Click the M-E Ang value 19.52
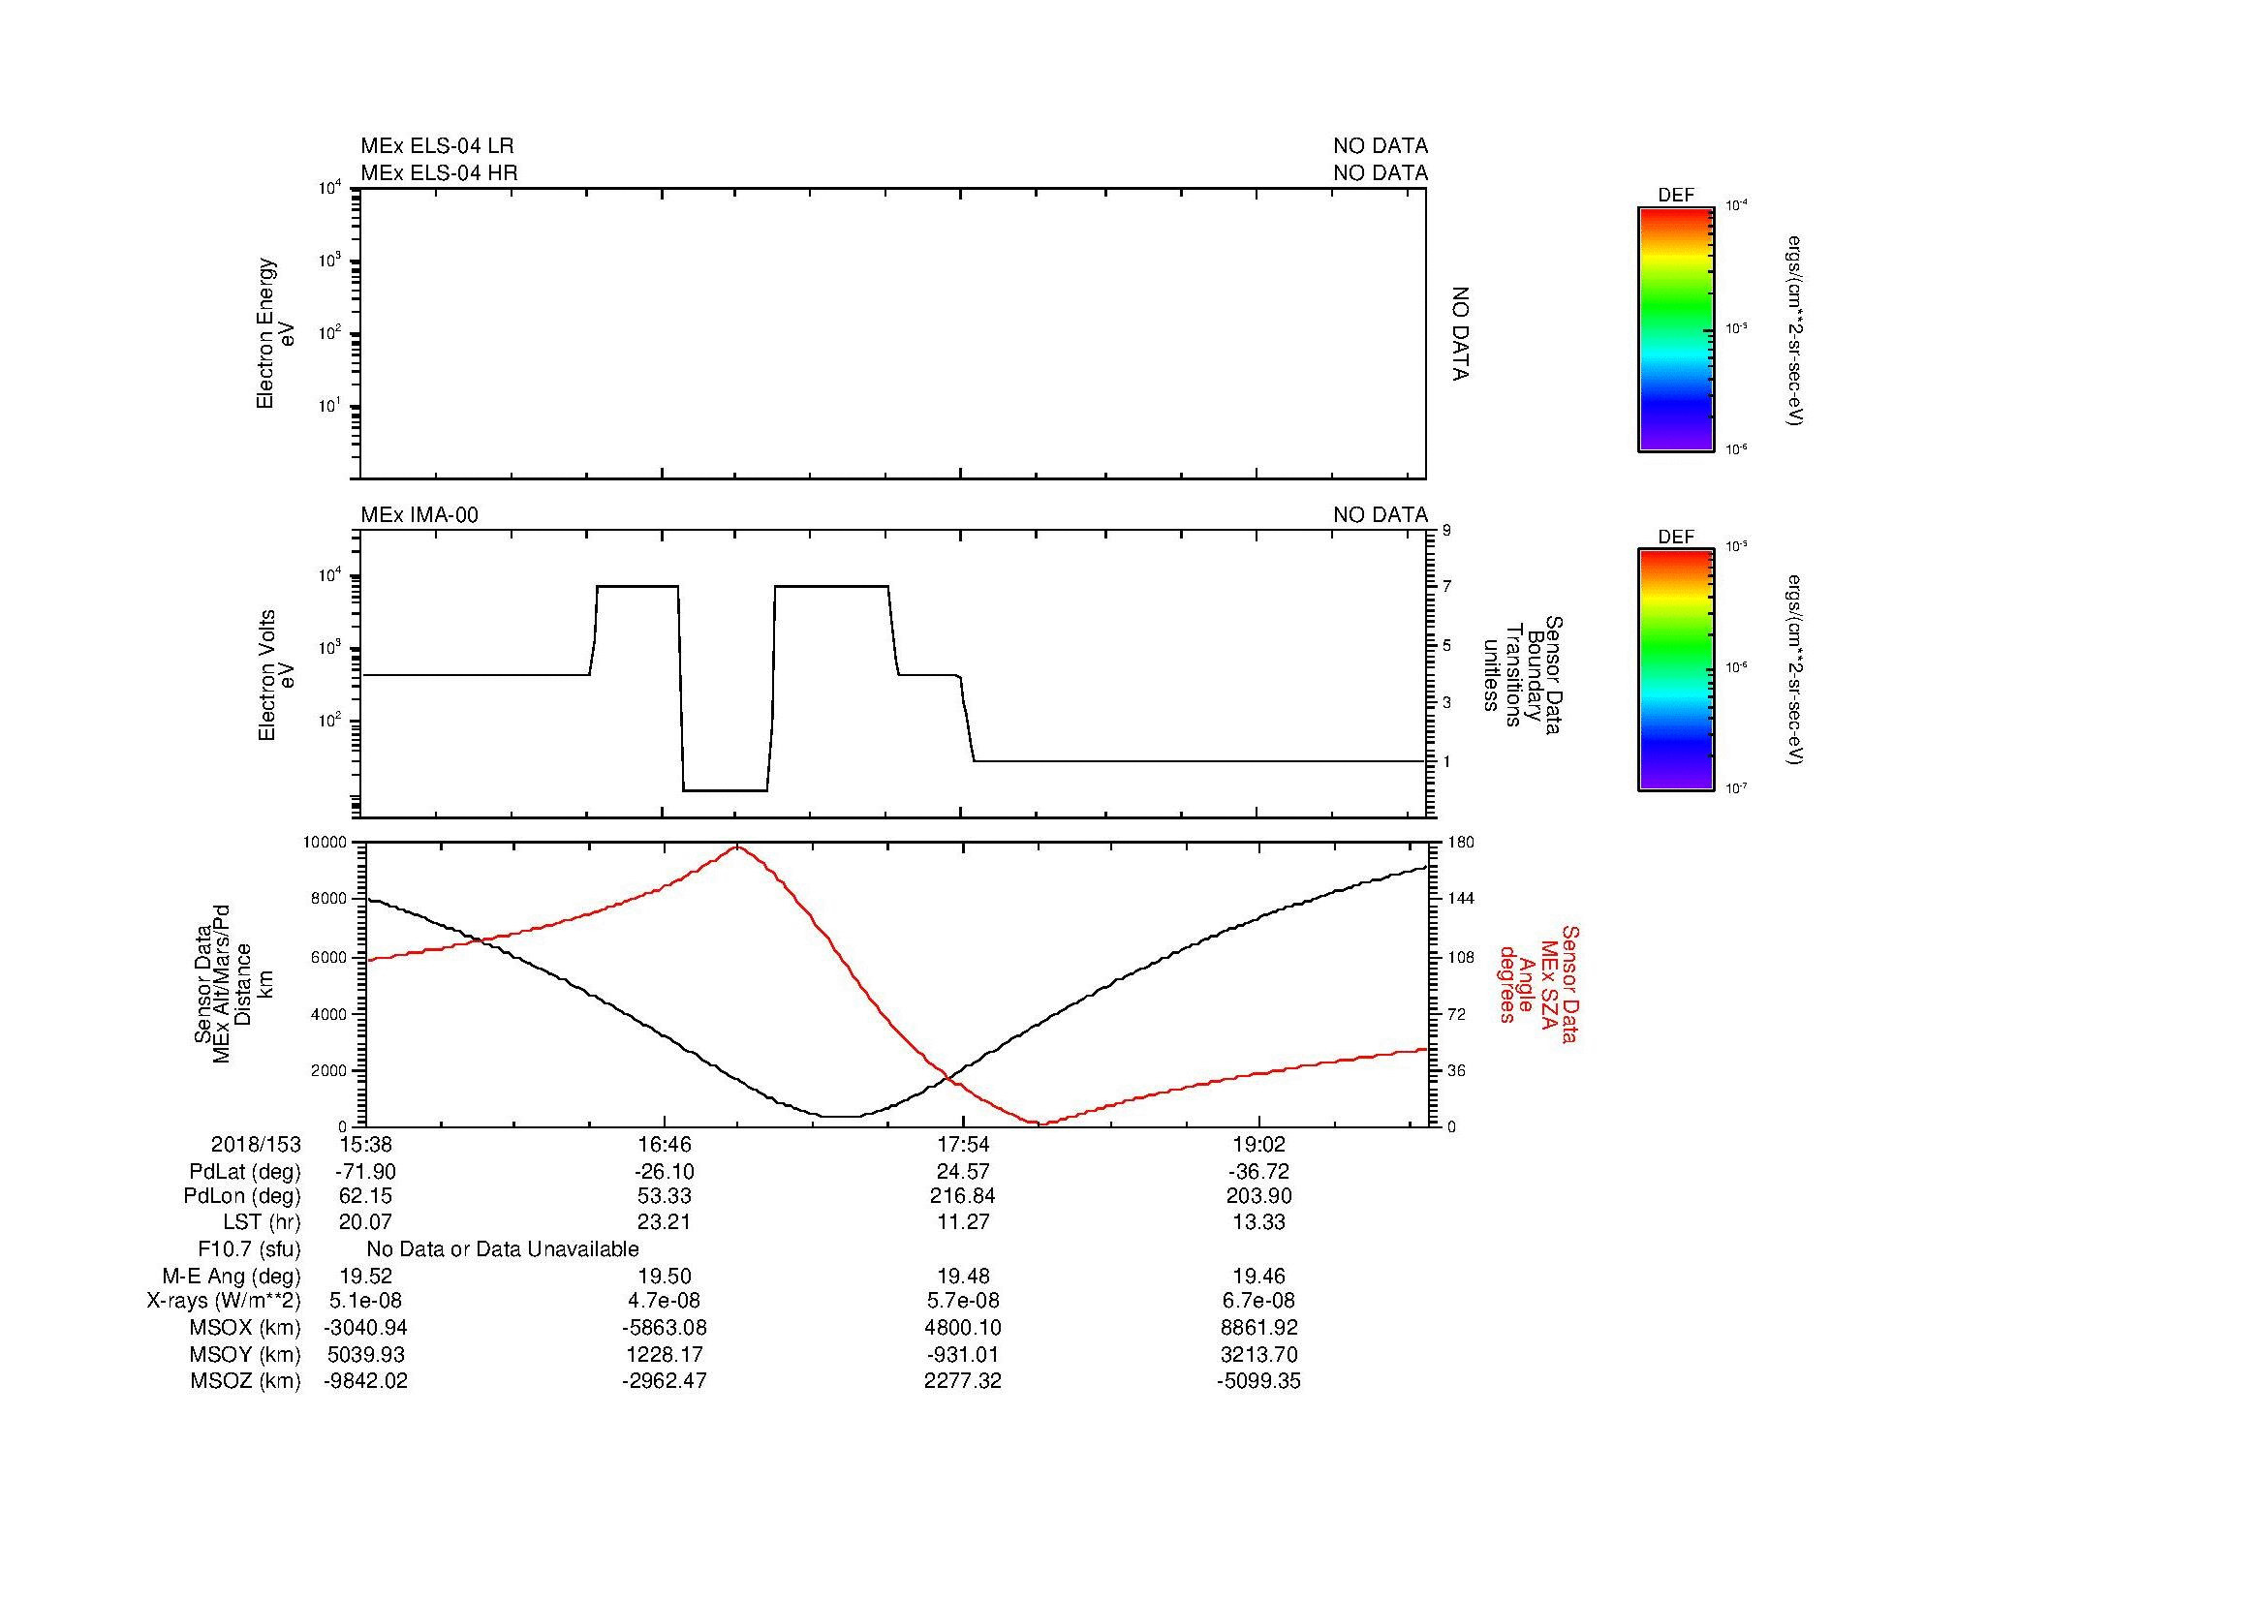This screenshot has width=2266, height=1601. coord(365,1276)
